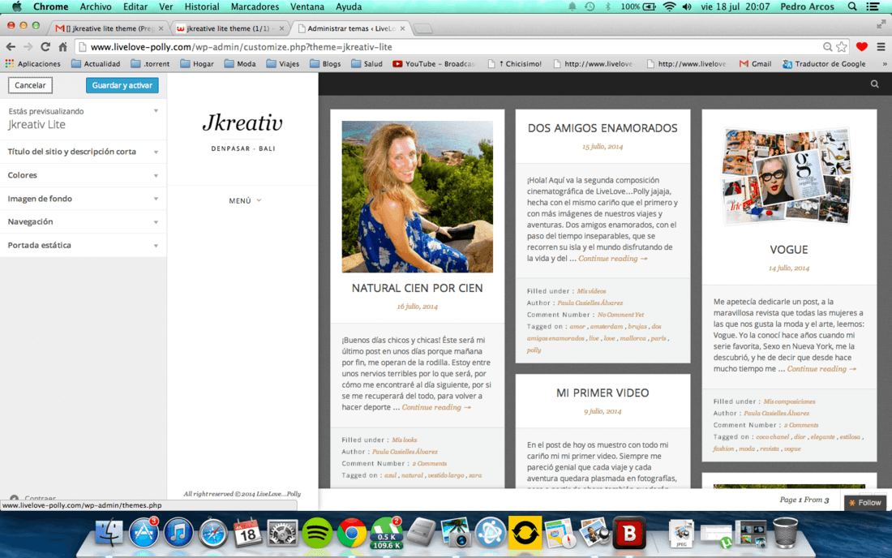Open the Historial menu
The height and width of the screenshot is (558, 892).
pyautogui.click(x=202, y=6)
